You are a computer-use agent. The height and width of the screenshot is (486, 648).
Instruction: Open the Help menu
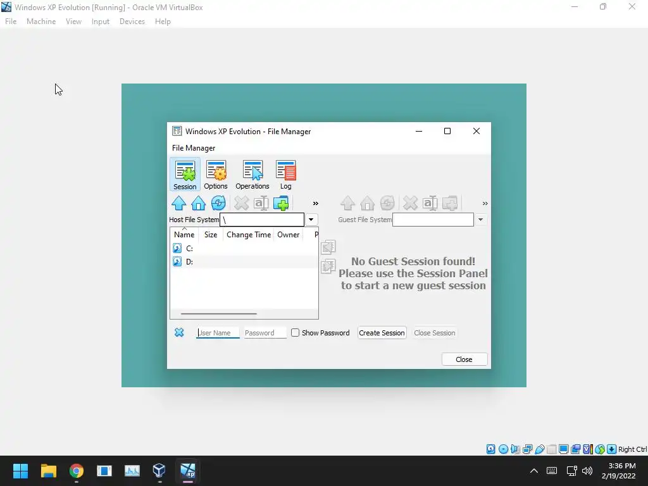[163, 22]
